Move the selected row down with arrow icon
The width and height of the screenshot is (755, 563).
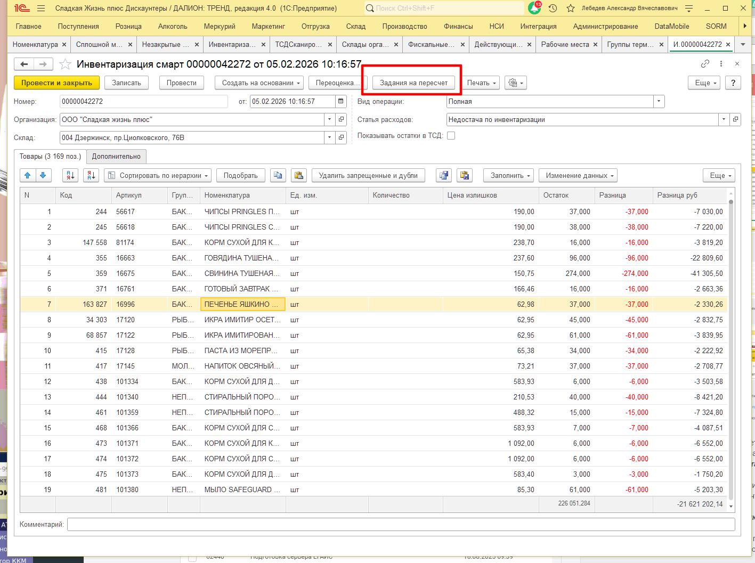click(x=43, y=175)
